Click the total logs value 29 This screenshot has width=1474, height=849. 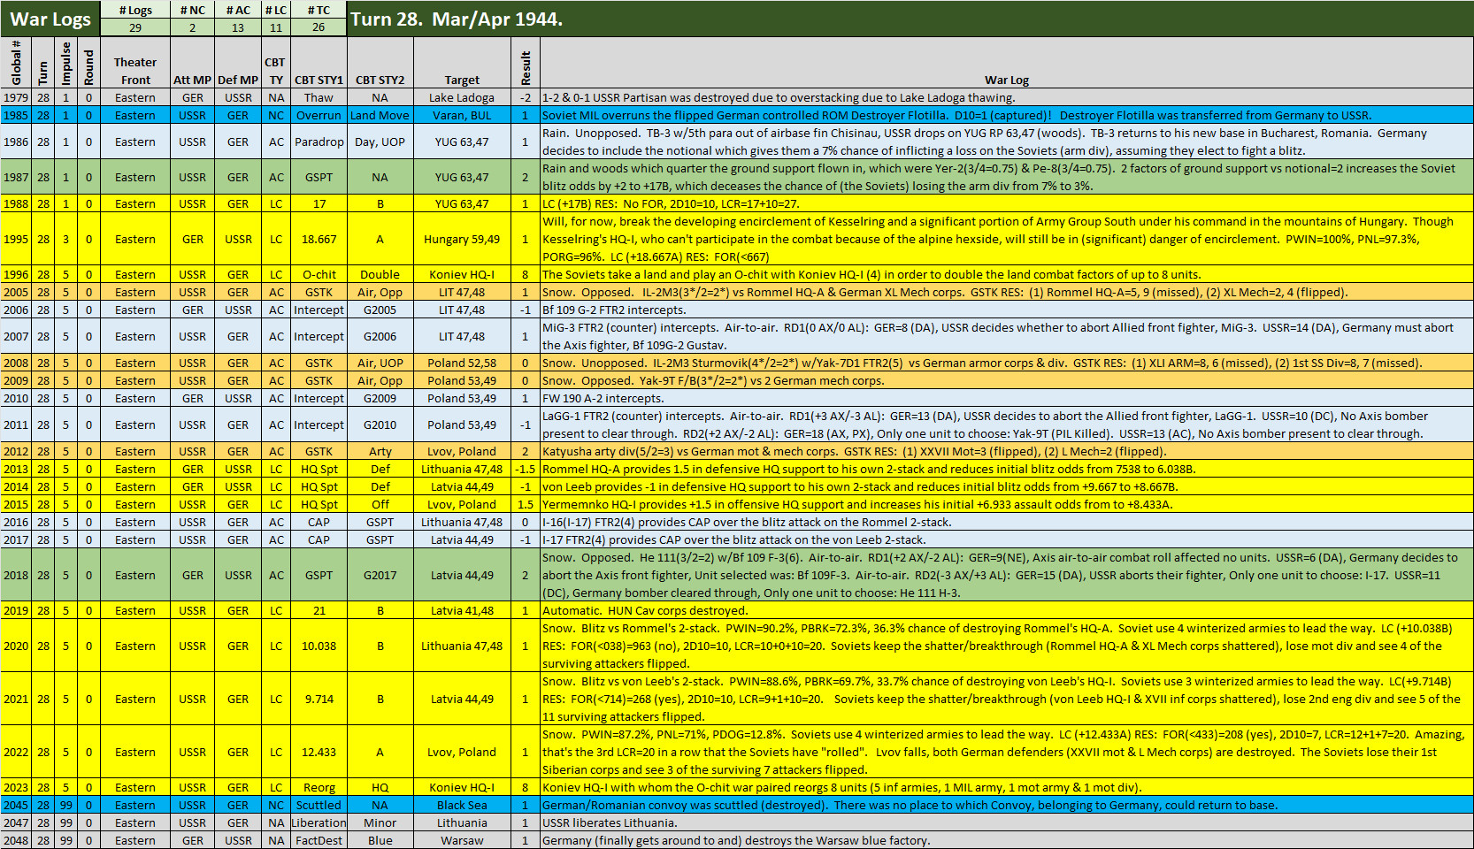point(135,27)
